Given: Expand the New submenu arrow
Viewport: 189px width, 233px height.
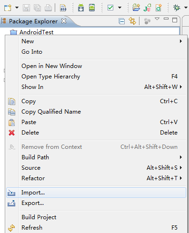Looking at the screenshot, I should [181, 41].
